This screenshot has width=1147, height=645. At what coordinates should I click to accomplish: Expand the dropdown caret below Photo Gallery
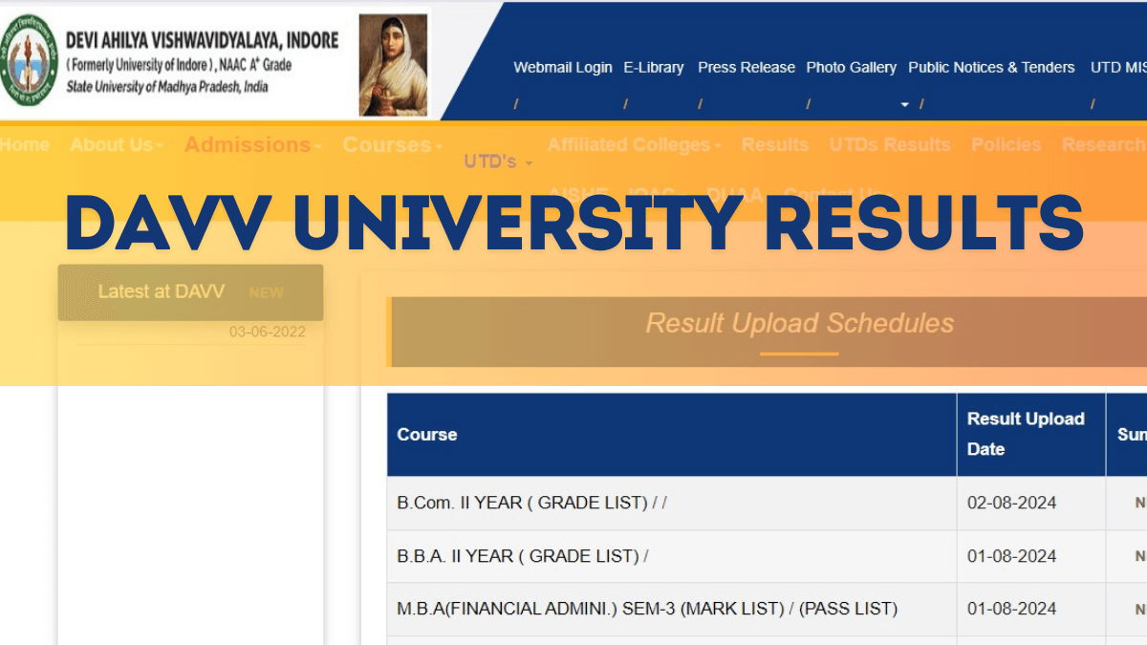pyautogui.click(x=905, y=105)
